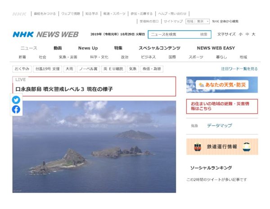Screen dimensions: 270x209
Task: Open the ニュース main tab
Action: point(29,48)
